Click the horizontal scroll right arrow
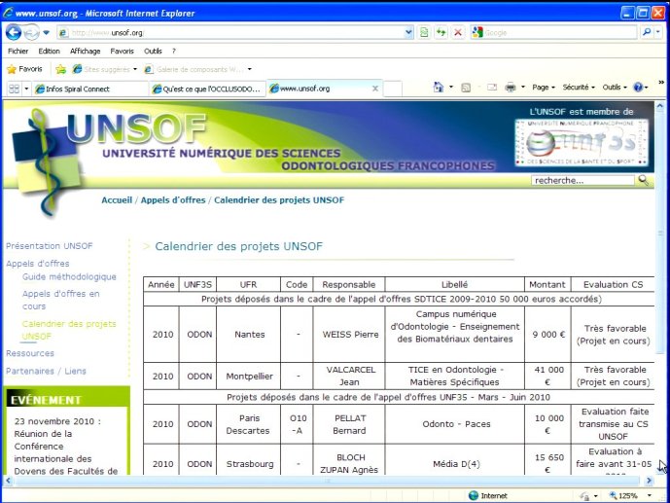 pyautogui.click(x=650, y=481)
